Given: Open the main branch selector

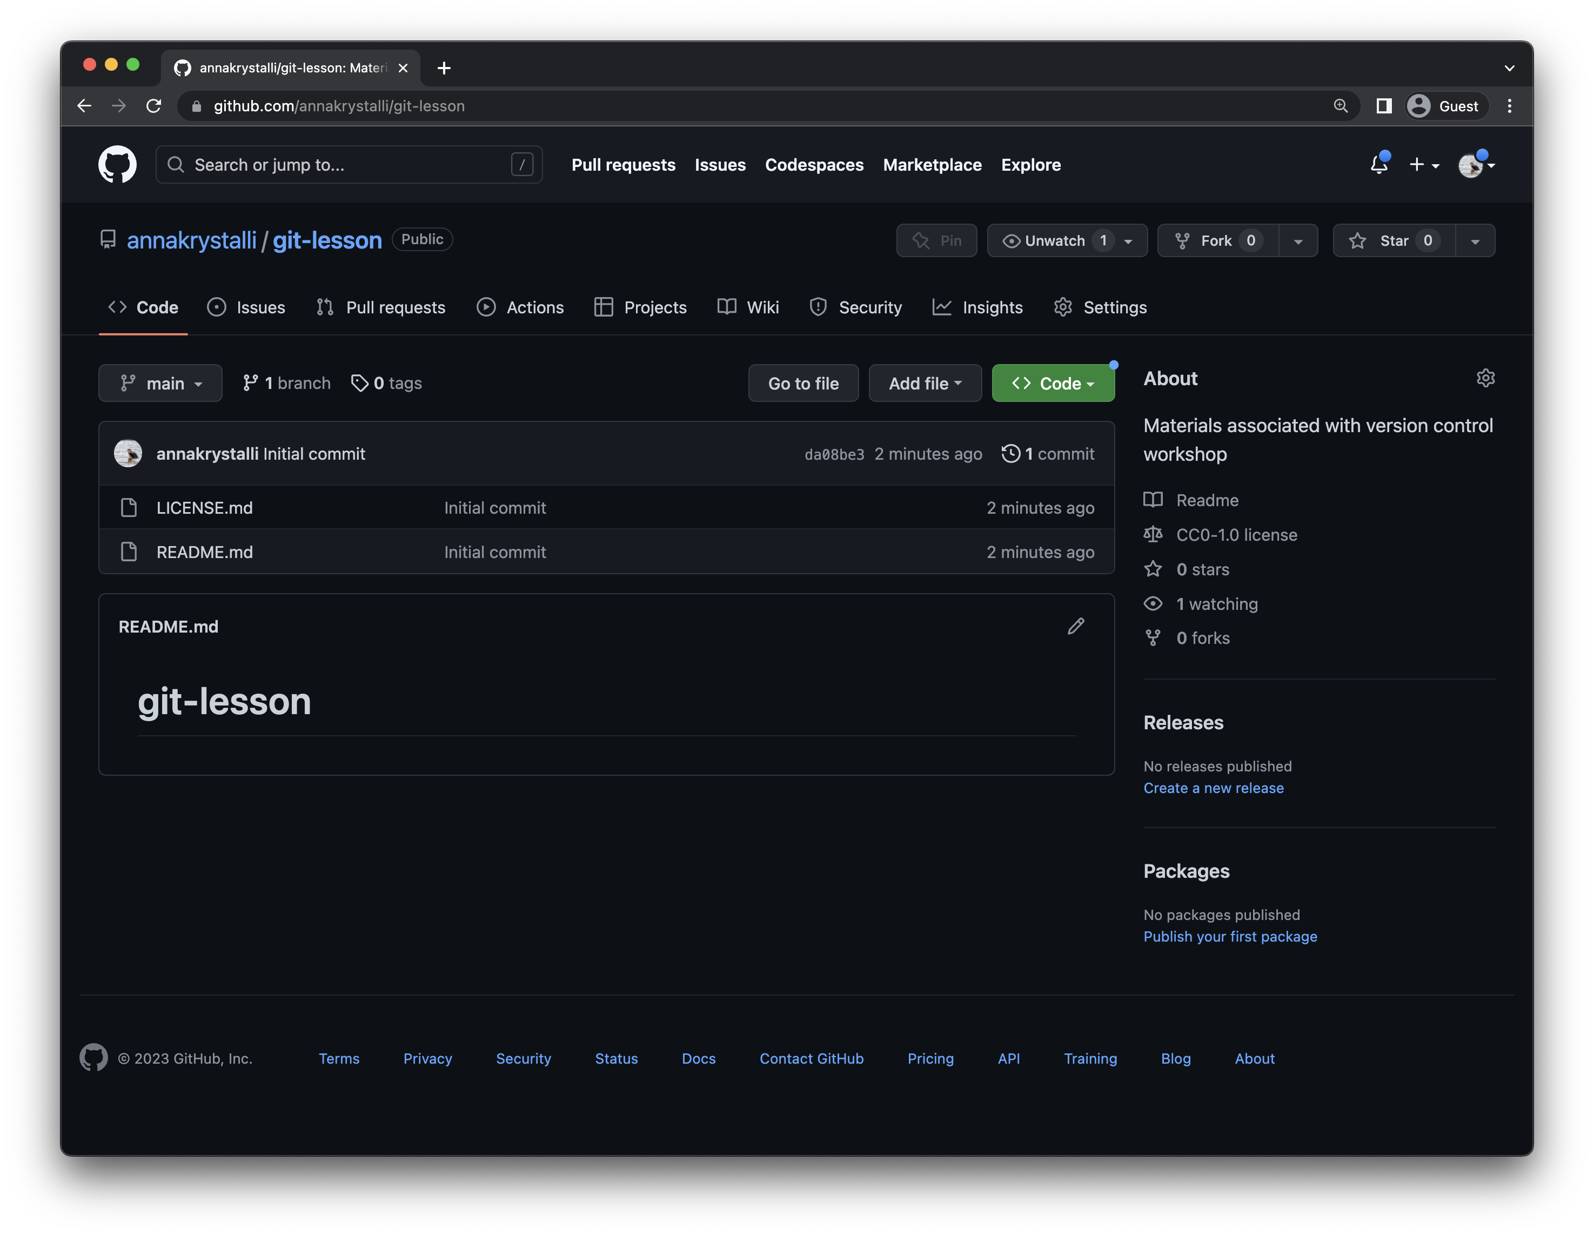Looking at the screenshot, I should 160,383.
